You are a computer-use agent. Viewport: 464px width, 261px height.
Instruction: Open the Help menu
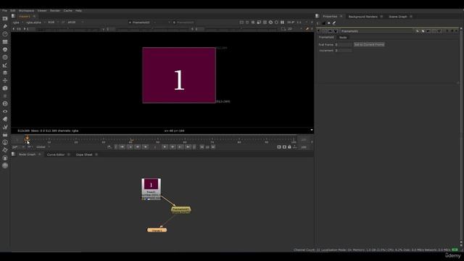pyautogui.click(x=78, y=11)
